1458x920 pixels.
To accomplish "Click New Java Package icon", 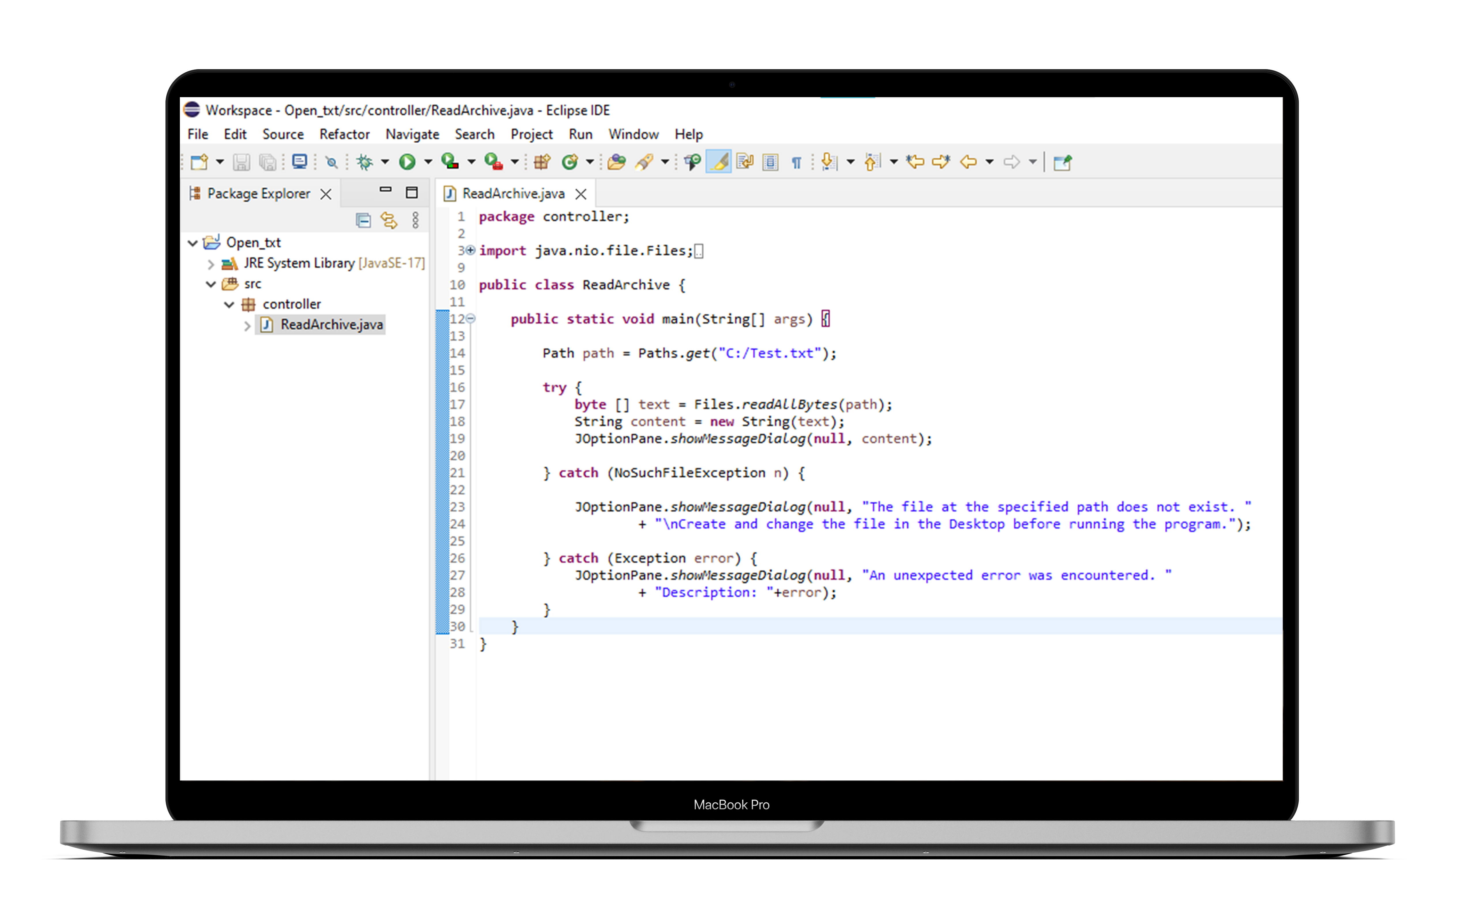I will pyautogui.click(x=541, y=162).
